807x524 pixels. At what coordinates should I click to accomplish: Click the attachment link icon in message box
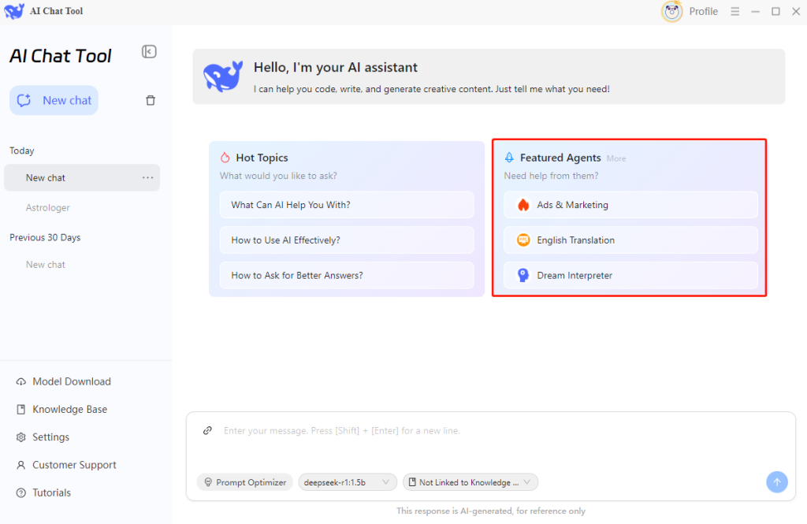click(207, 430)
